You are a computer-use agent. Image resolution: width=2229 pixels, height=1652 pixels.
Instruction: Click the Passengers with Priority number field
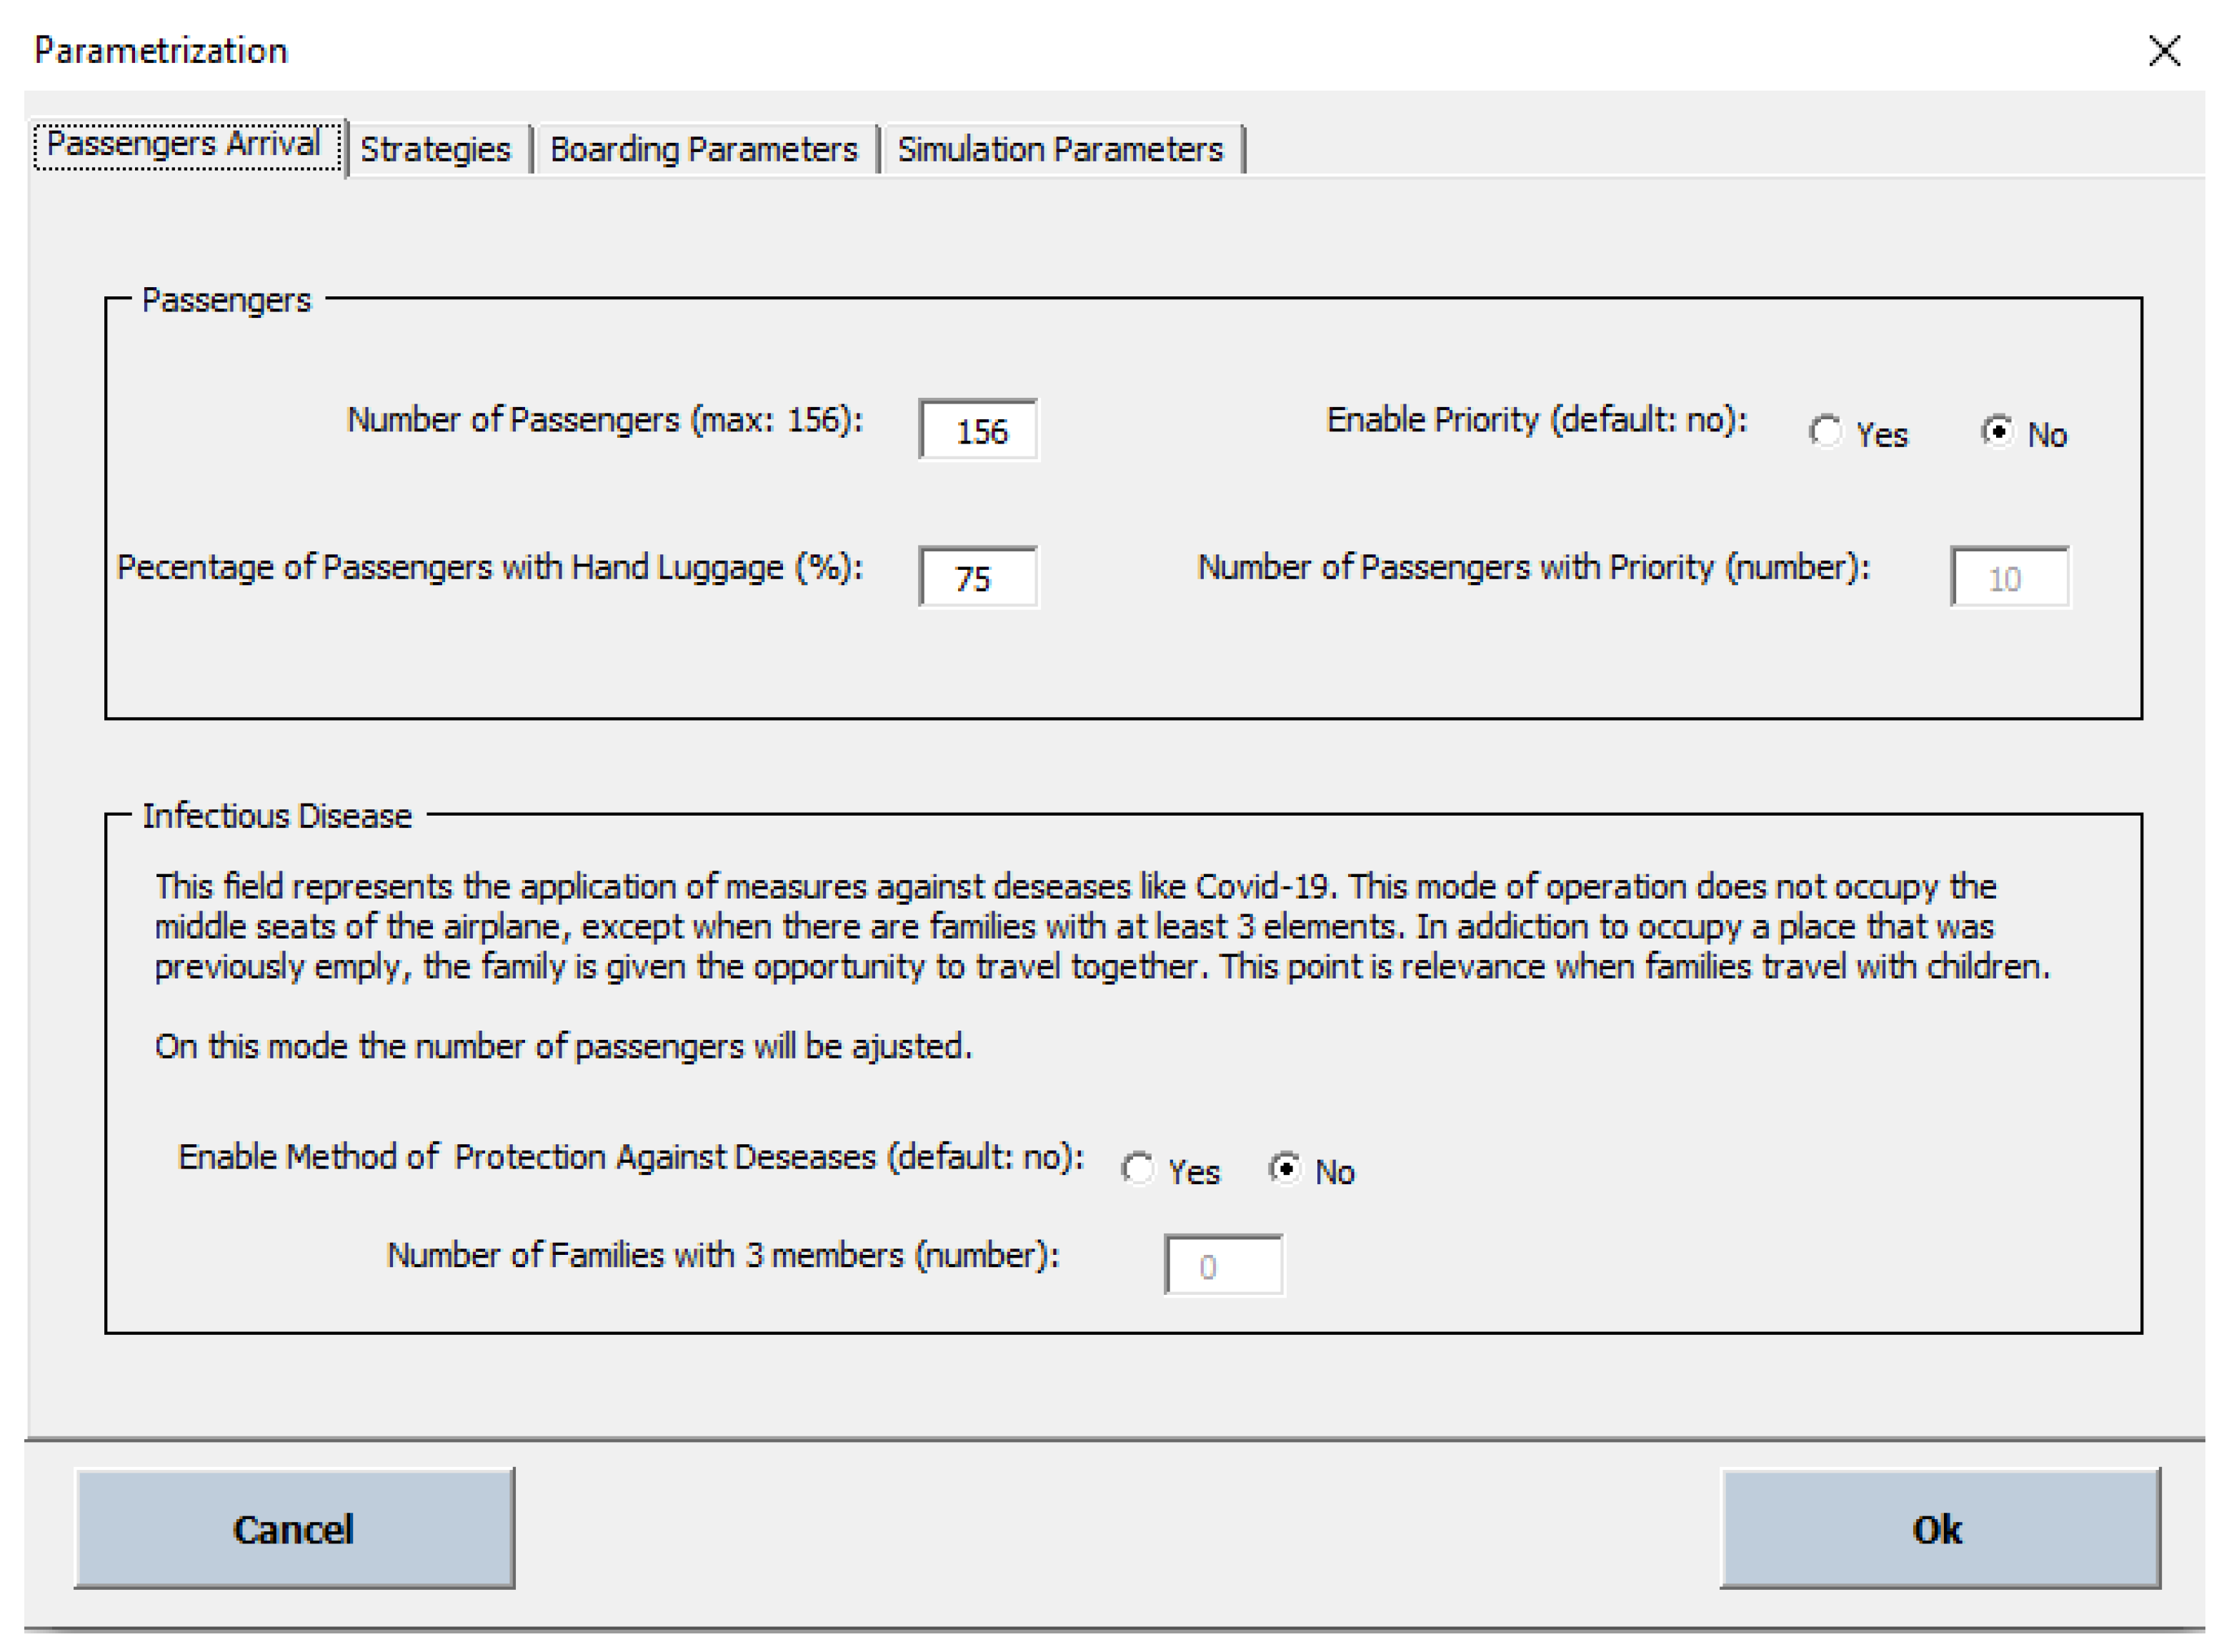tap(2009, 578)
